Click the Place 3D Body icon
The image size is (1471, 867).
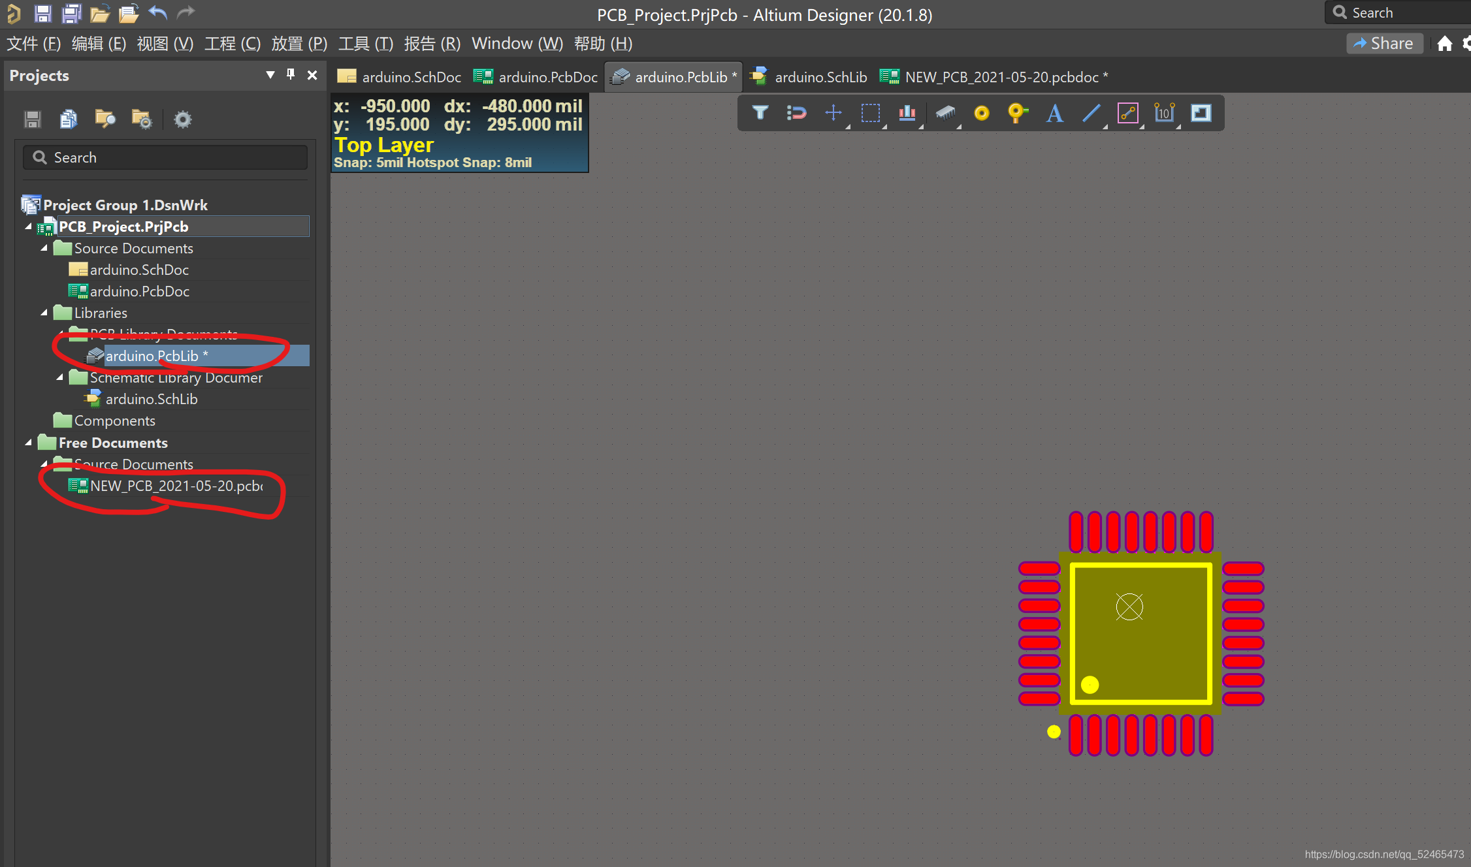[945, 113]
